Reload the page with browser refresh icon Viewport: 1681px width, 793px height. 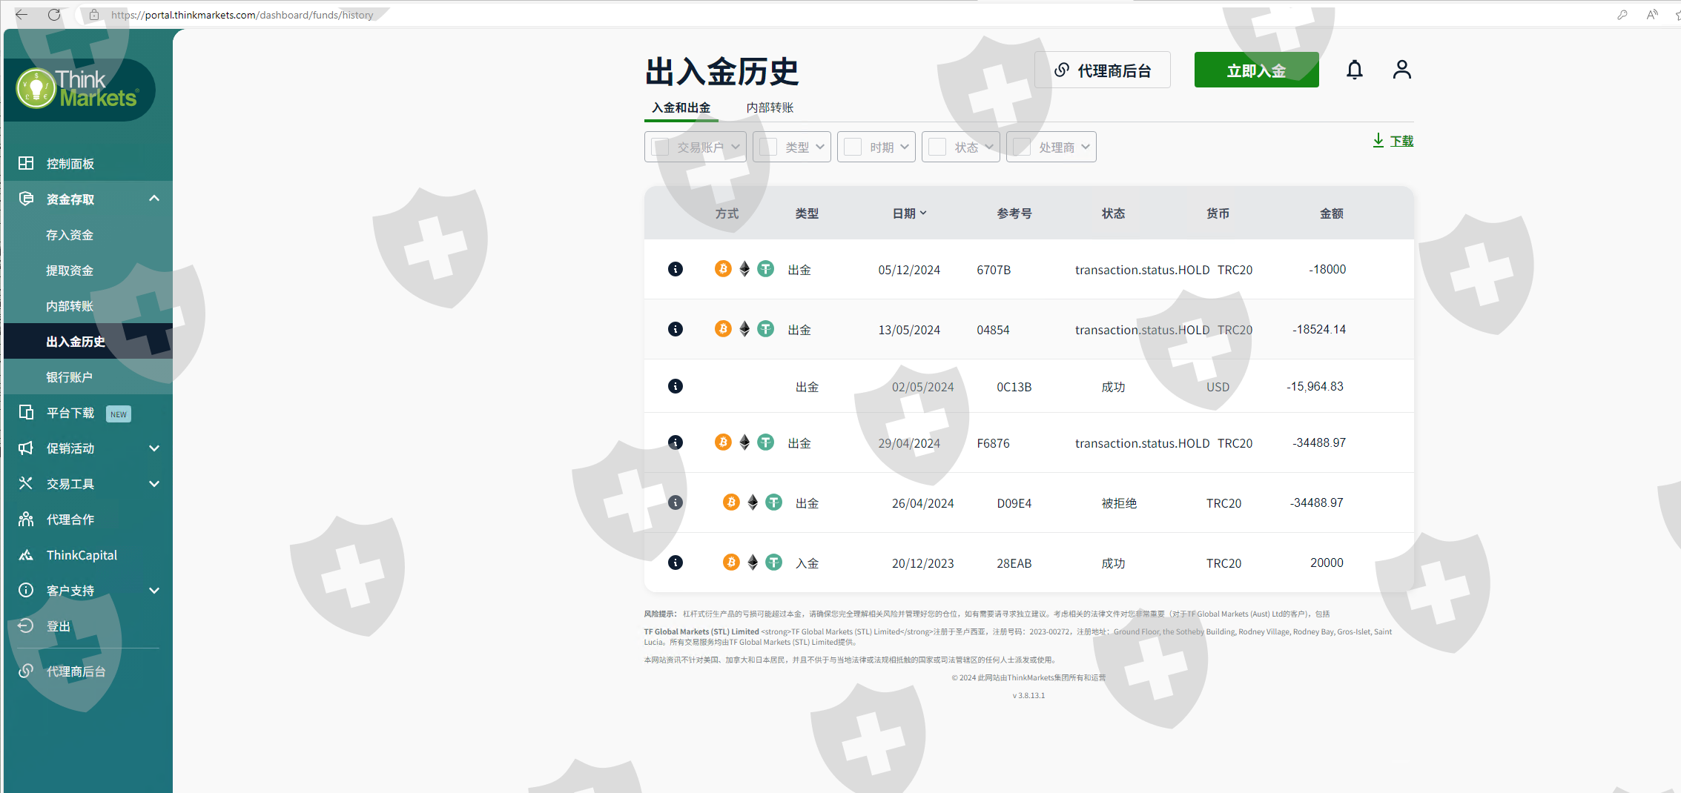click(54, 15)
